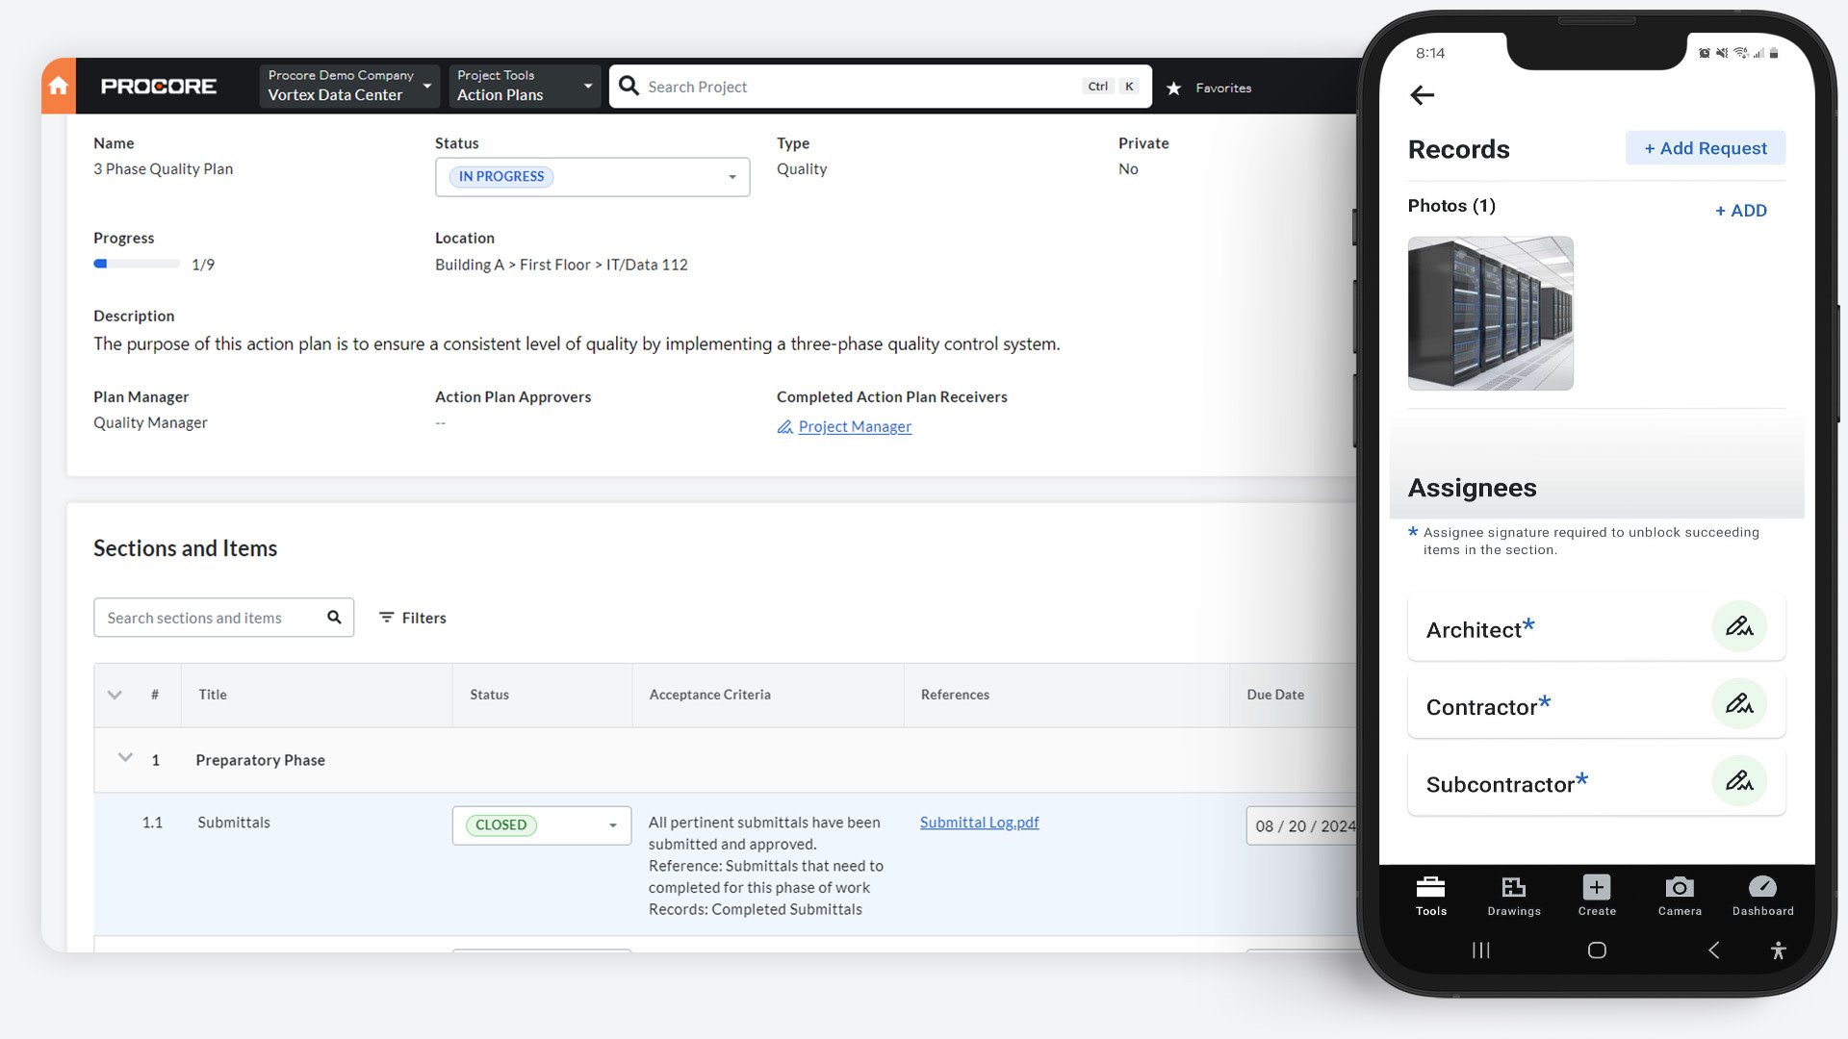Click the Project Manager link
Screen dimensions: 1848x1039
pos(854,426)
